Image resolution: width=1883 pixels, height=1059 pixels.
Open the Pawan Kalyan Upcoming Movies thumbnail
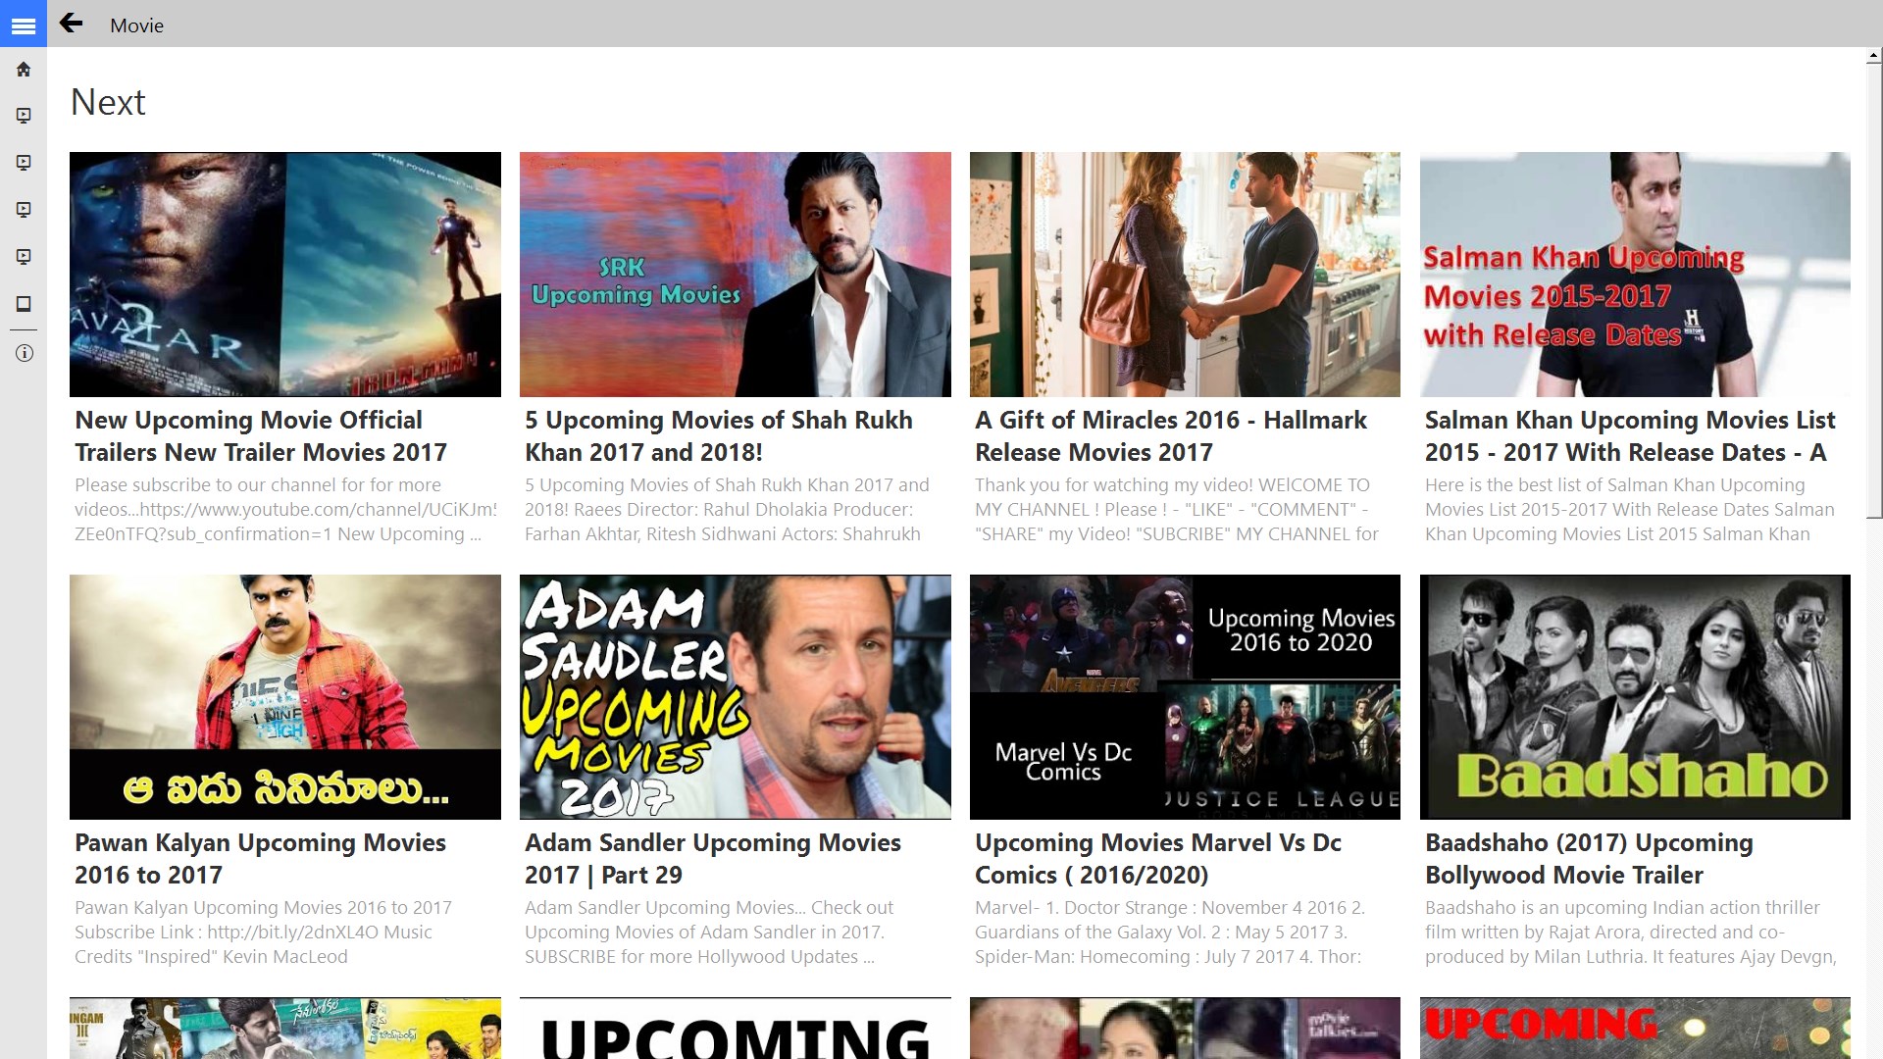[x=284, y=696]
